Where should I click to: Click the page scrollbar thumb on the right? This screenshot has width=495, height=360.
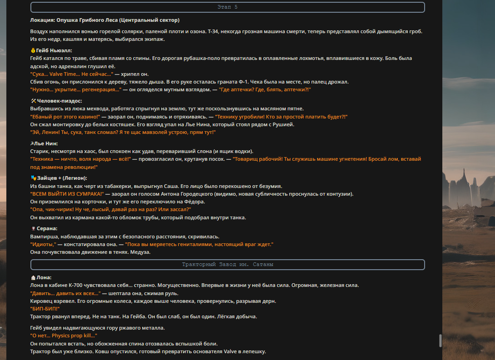(441, 341)
